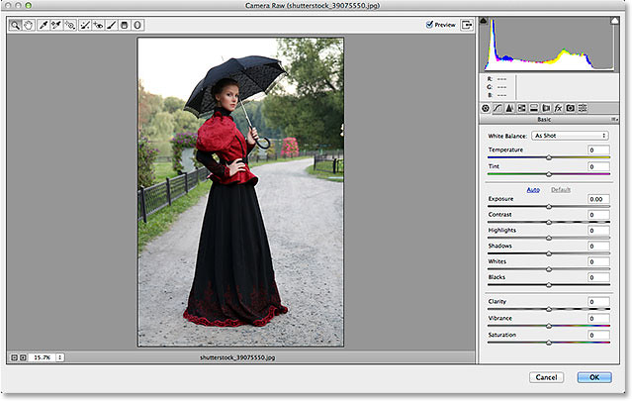This screenshot has width=632, height=401.
Task: Click the Vibrance slider handle
Action: (549, 326)
